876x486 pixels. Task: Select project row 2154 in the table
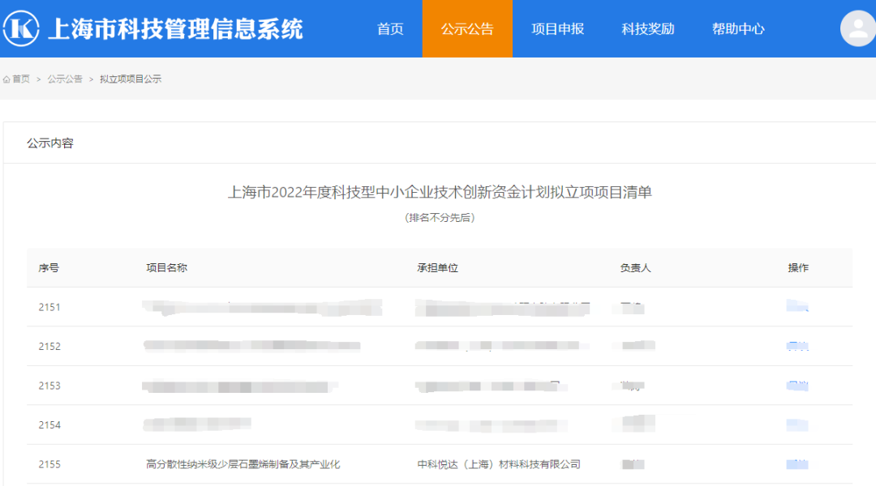pyautogui.click(x=50, y=424)
